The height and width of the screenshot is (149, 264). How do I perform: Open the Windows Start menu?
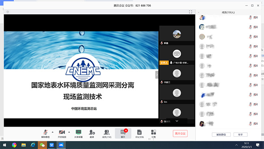4,145
